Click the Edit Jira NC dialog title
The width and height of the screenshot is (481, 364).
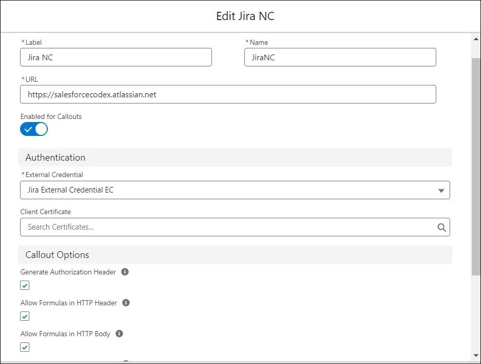[x=245, y=16]
